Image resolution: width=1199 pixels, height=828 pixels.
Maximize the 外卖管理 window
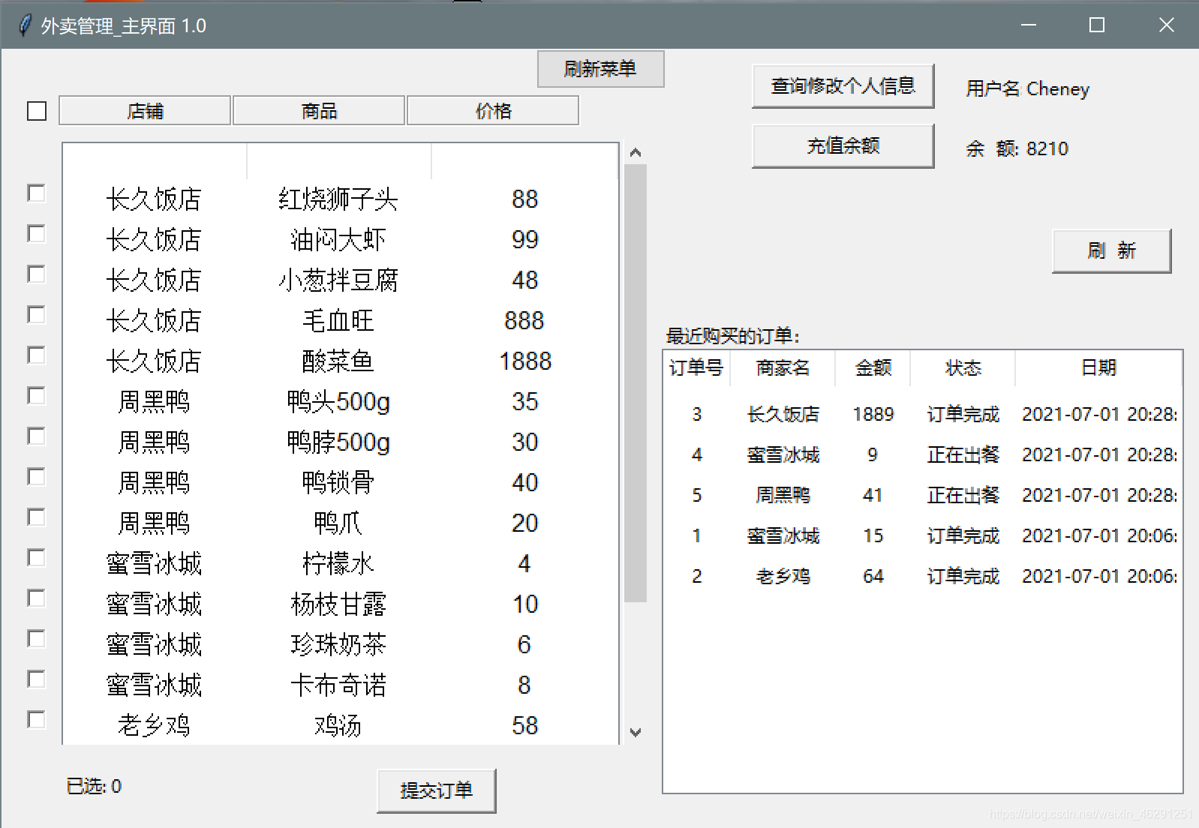click(x=1097, y=25)
